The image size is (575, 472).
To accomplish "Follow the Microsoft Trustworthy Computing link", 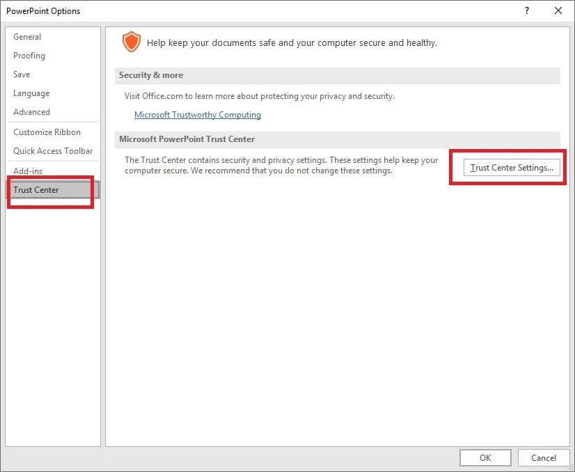I will pyautogui.click(x=198, y=115).
